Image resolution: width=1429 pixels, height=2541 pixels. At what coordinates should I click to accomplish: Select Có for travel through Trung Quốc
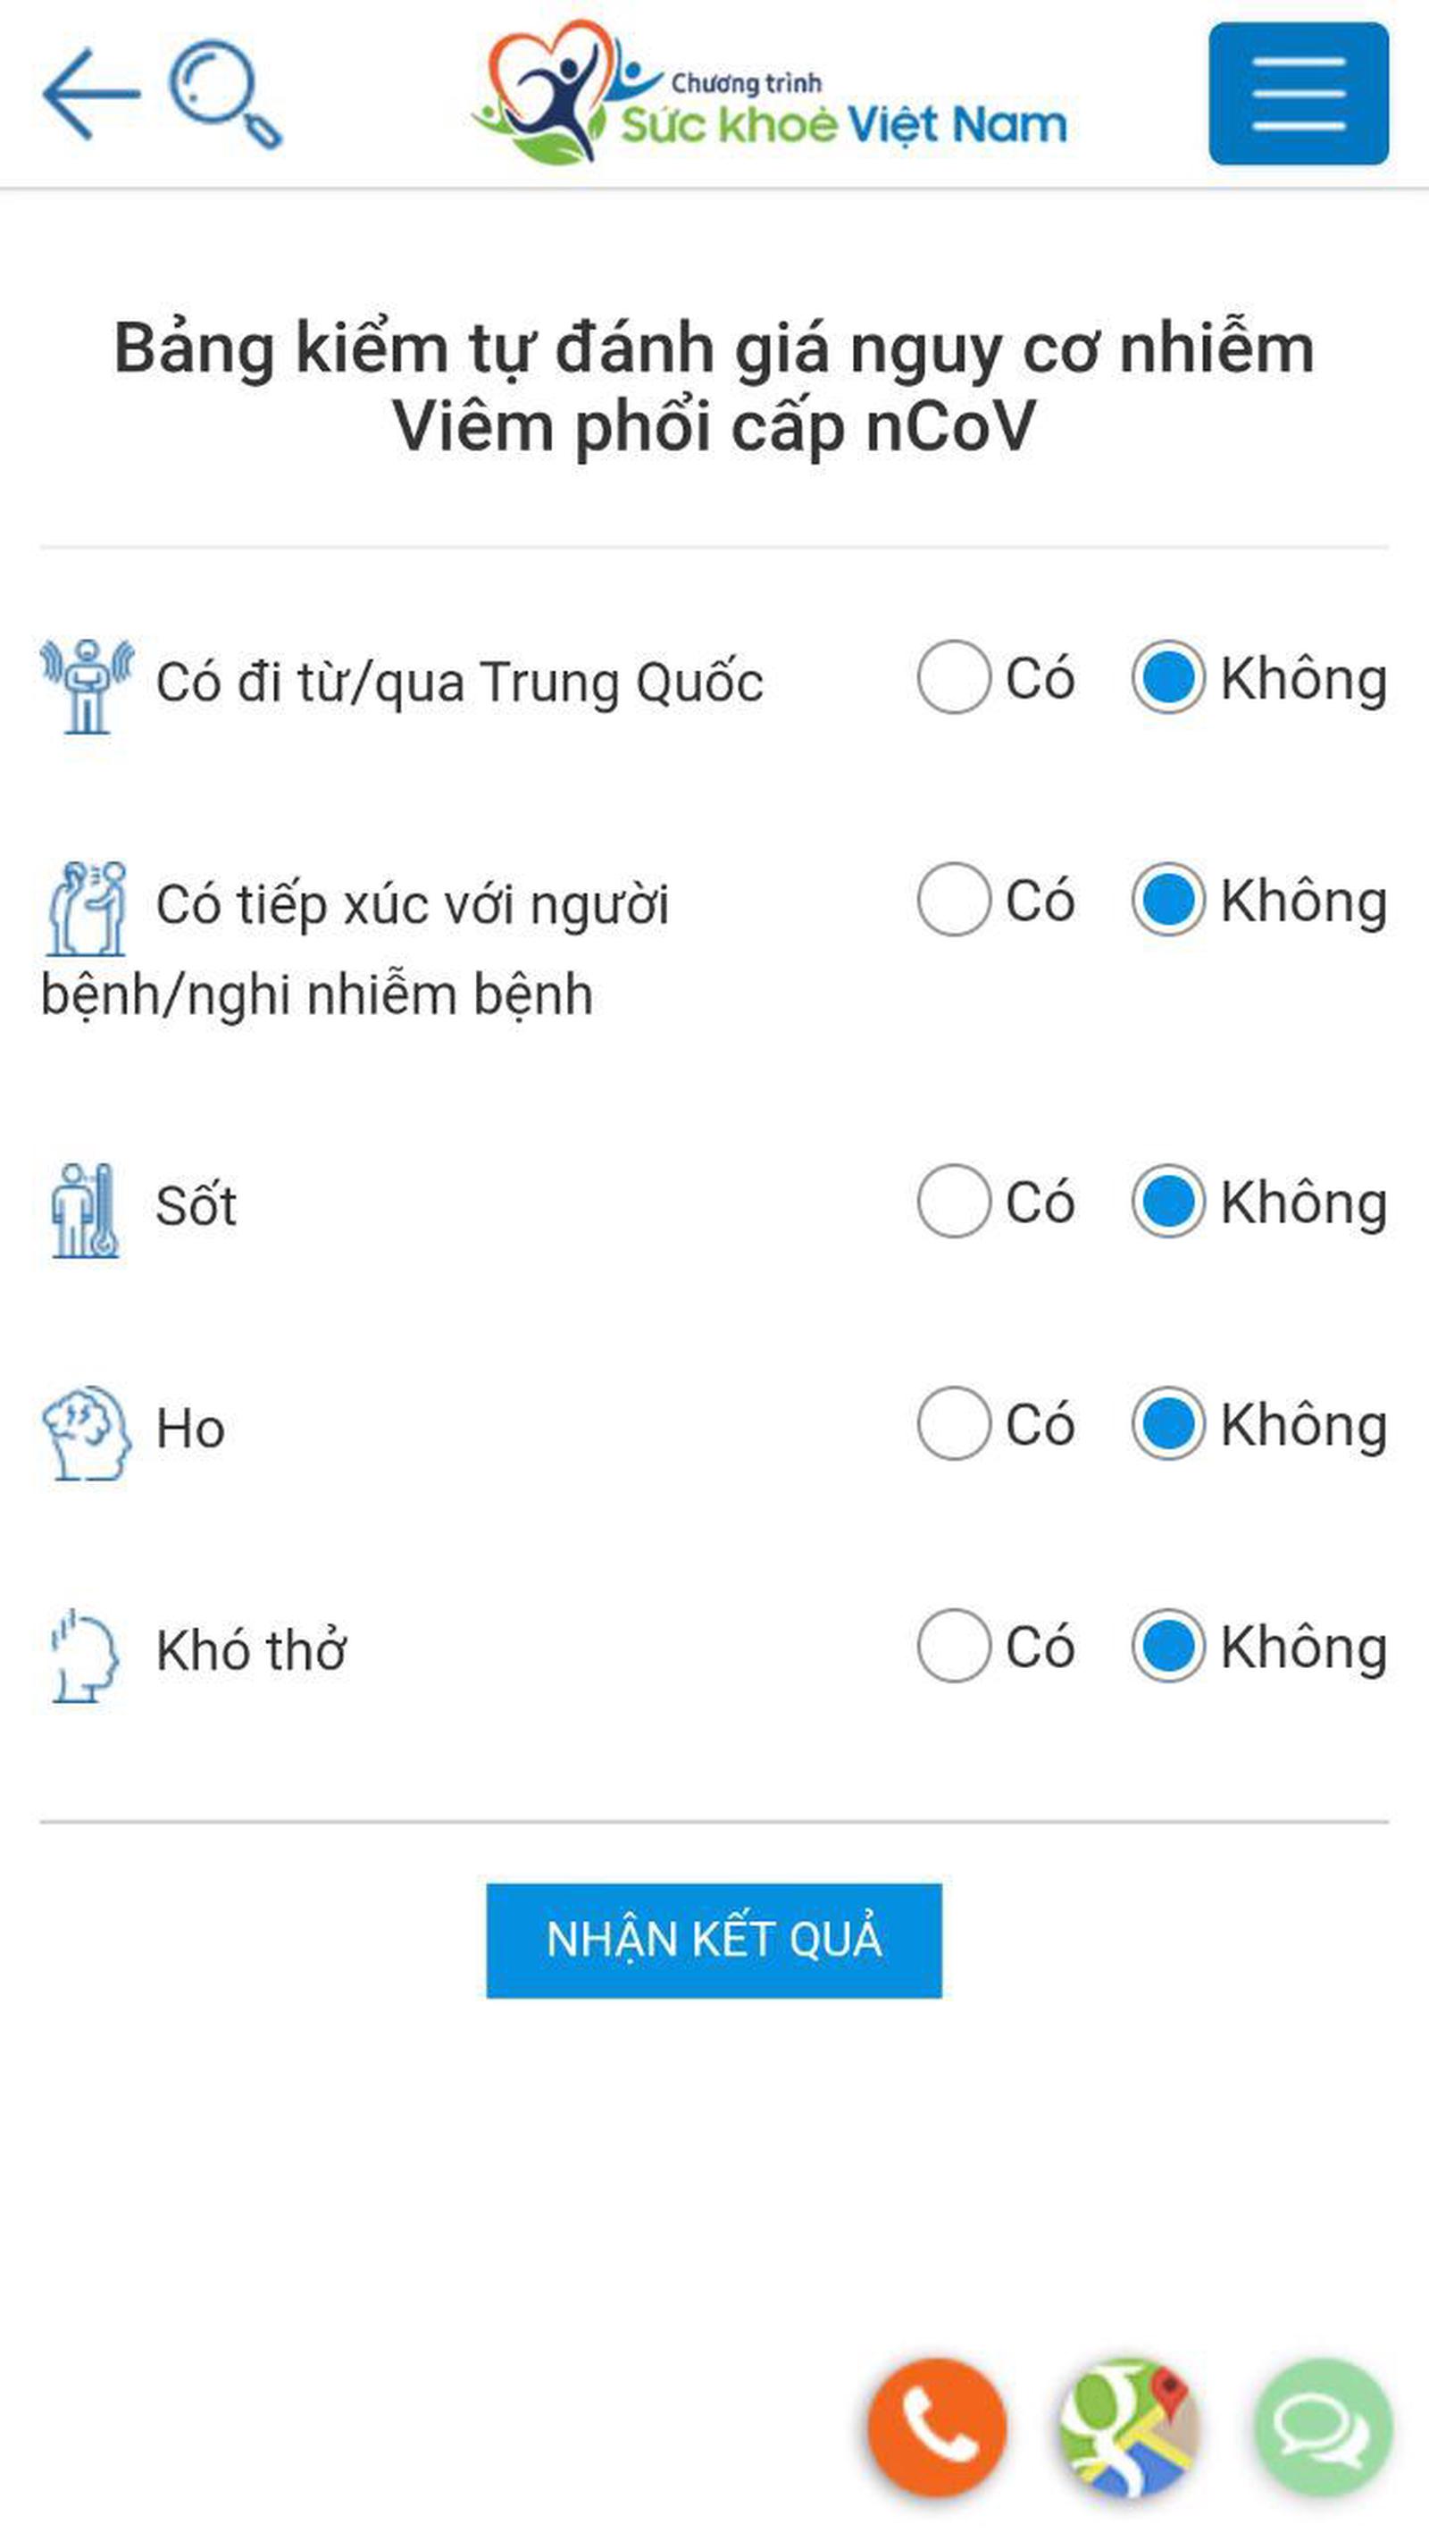pos(953,677)
